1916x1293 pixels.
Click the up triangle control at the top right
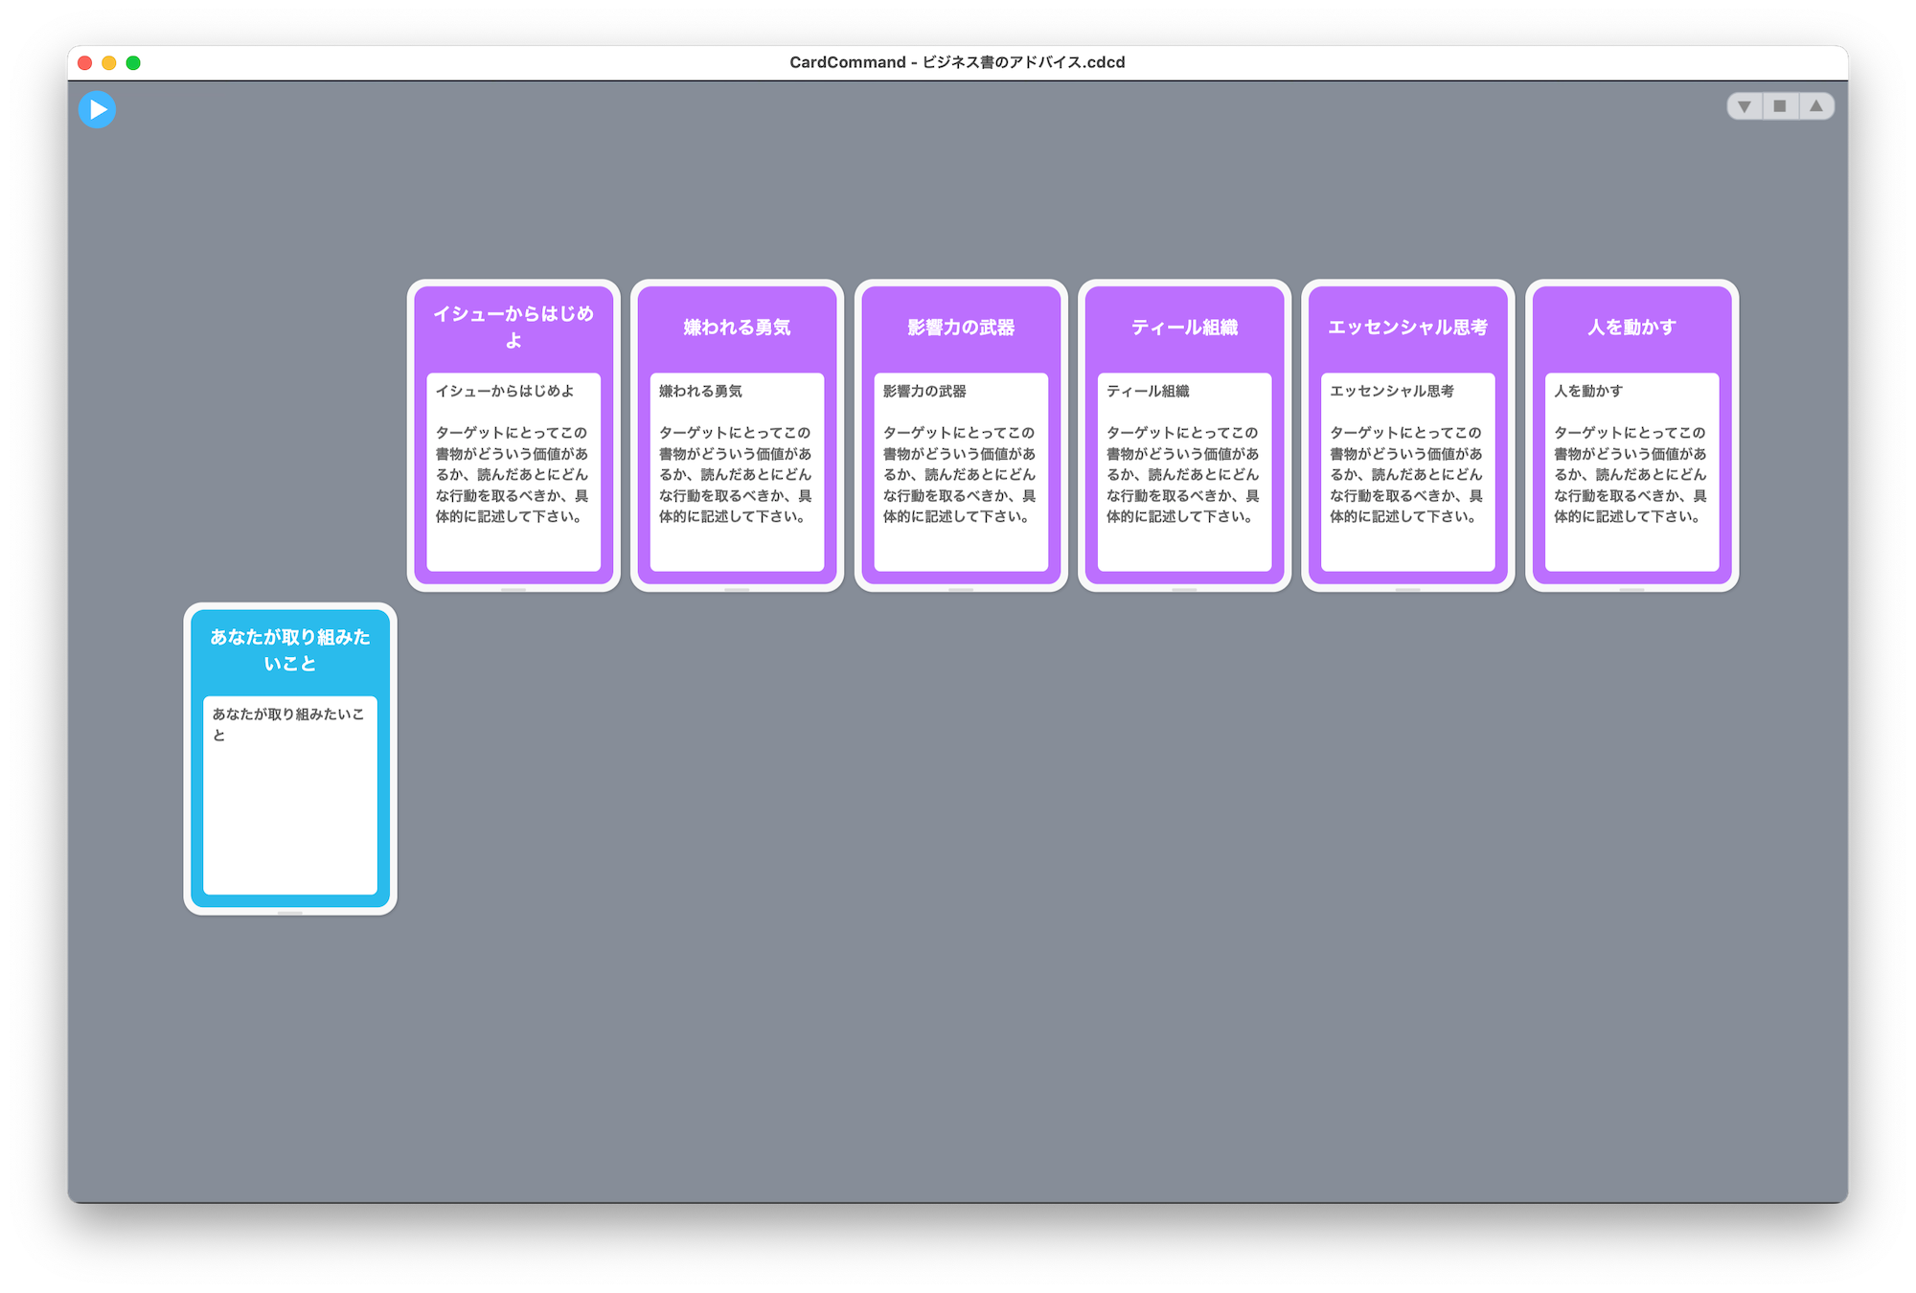(x=1815, y=106)
